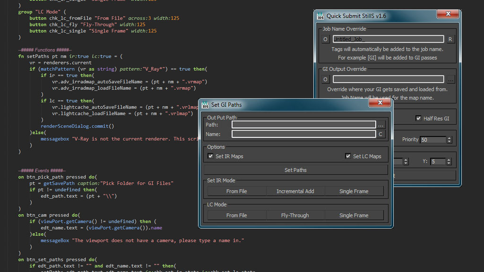Decrease the Priority spinner value
Image resolution: width=484 pixels, height=272 pixels.
tap(449, 142)
